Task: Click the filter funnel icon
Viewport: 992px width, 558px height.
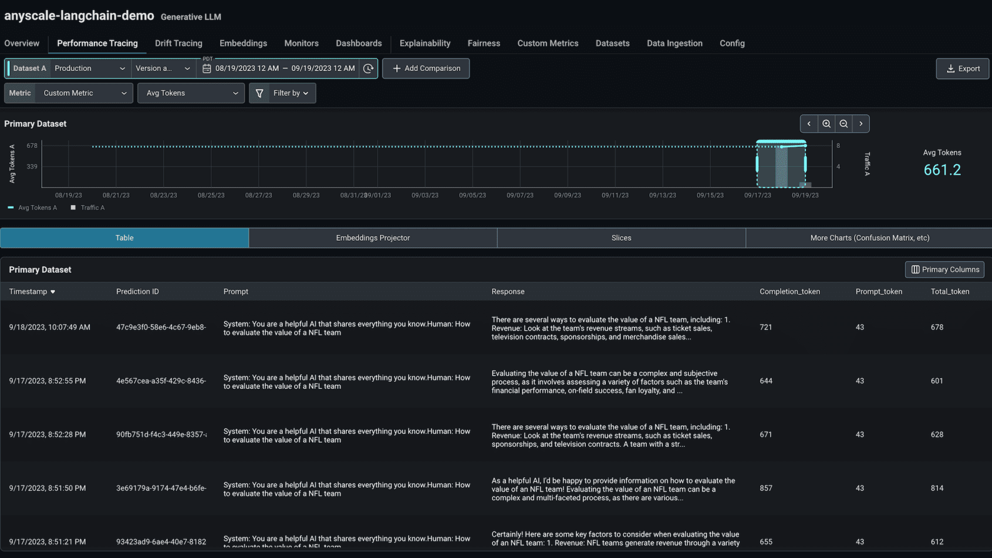Action: point(259,93)
